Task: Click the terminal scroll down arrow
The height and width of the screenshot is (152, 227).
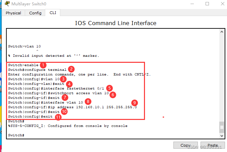Action: coord(222,136)
